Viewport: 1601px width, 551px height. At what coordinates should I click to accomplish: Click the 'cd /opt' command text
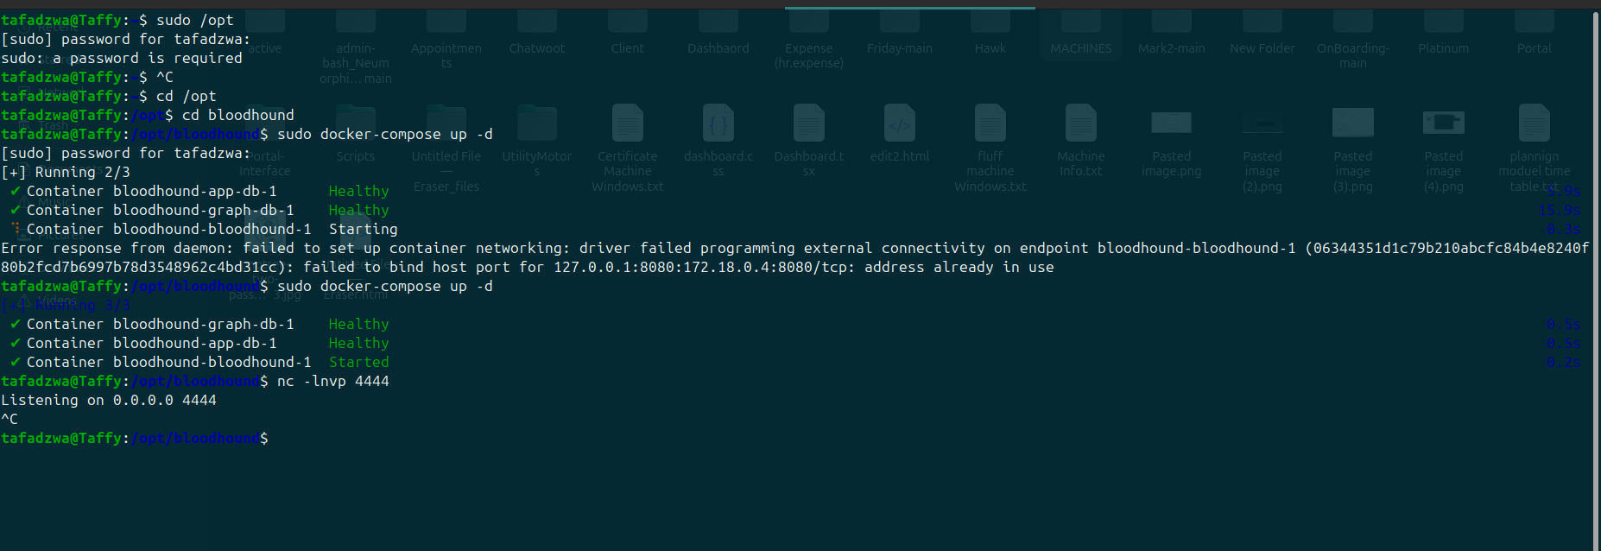pyautogui.click(x=187, y=96)
